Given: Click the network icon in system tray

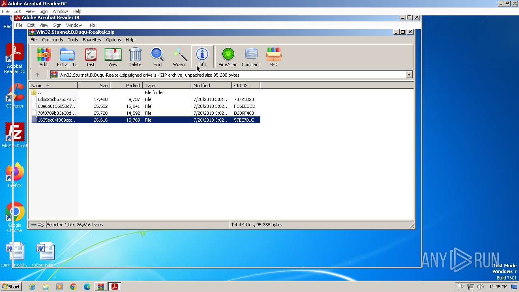Looking at the screenshot, I should 471,287.
